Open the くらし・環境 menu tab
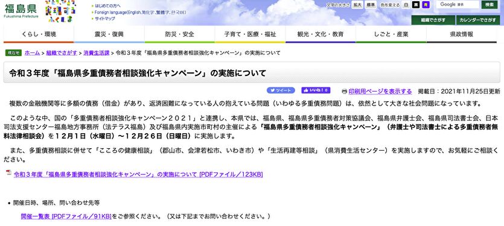The height and width of the screenshot is (226, 504). click(39, 34)
